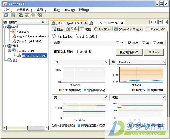Viewport: 170px width, 139px height.
Task: Click the 10.250.6.19 host icon
Action: 14,51
